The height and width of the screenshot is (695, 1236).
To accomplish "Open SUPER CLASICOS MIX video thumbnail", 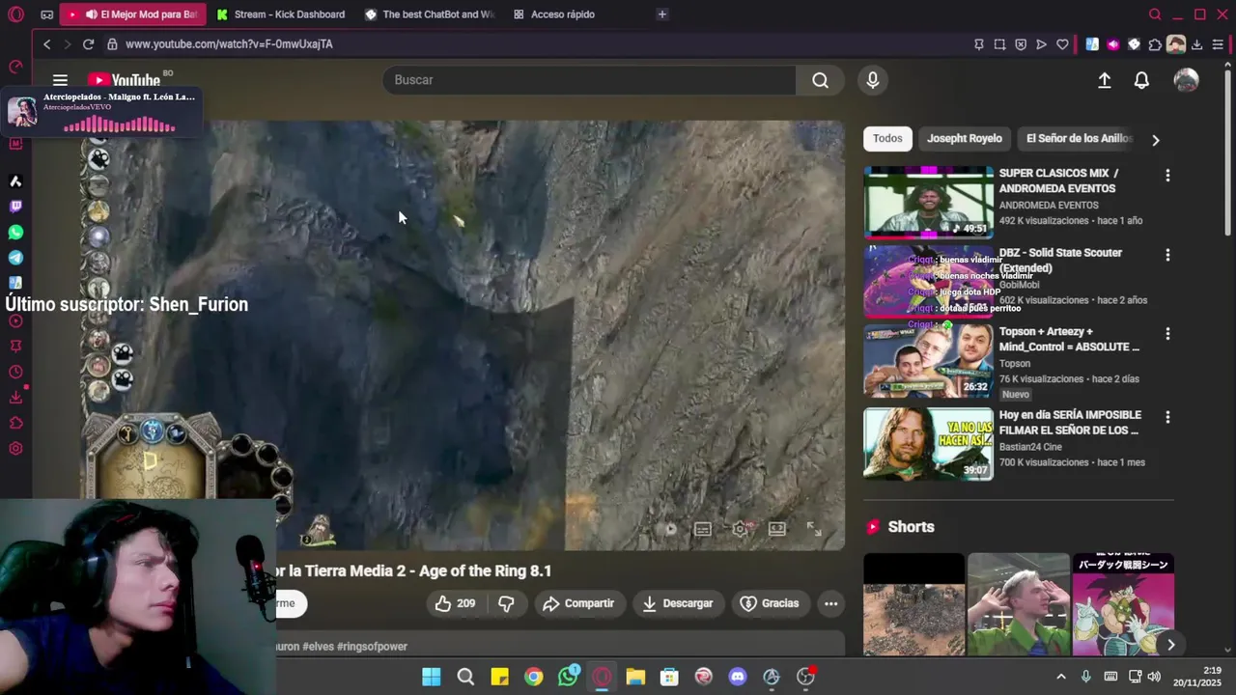I will coord(928,202).
